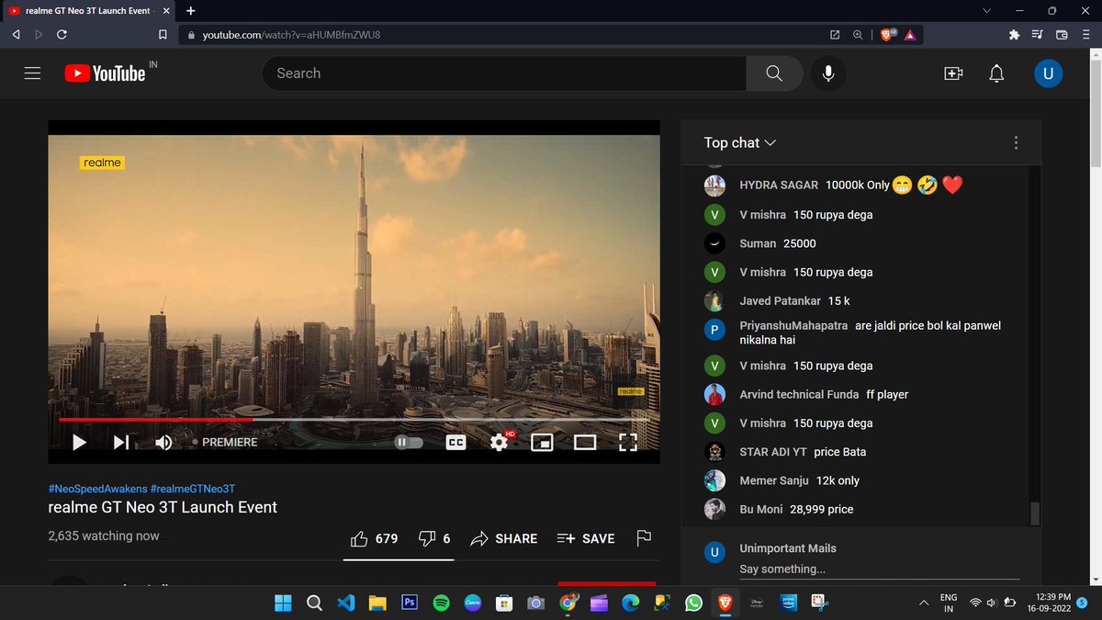Open the notifications bell
Screen dimensions: 1102x620
[996, 73]
